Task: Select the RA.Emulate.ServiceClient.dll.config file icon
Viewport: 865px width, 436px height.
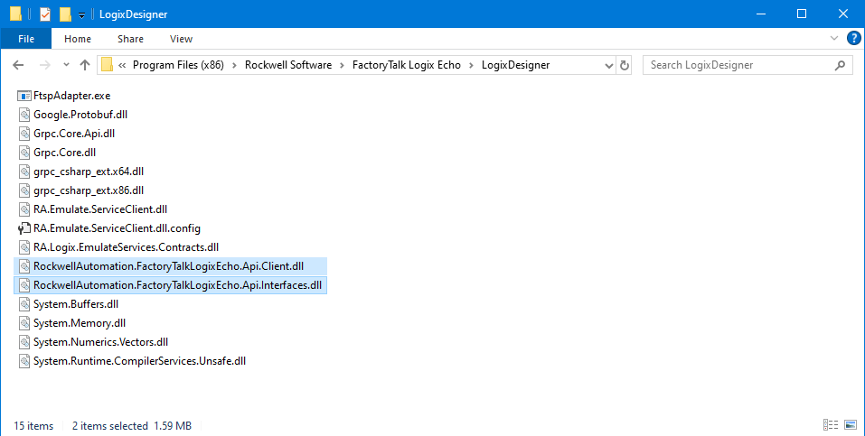Action: pyautogui.click(x=24, y=228)
